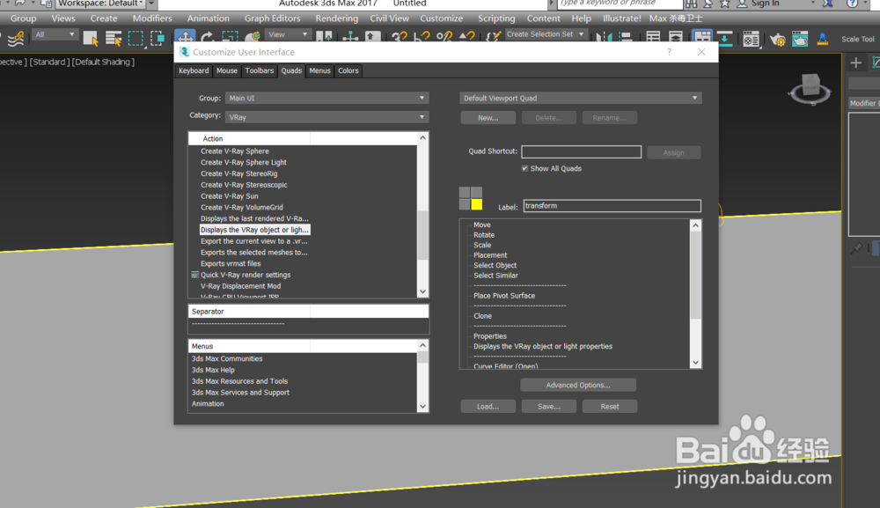Toggle the Scene Explorer icon
The image size is (880, 508).
[653, 38]
